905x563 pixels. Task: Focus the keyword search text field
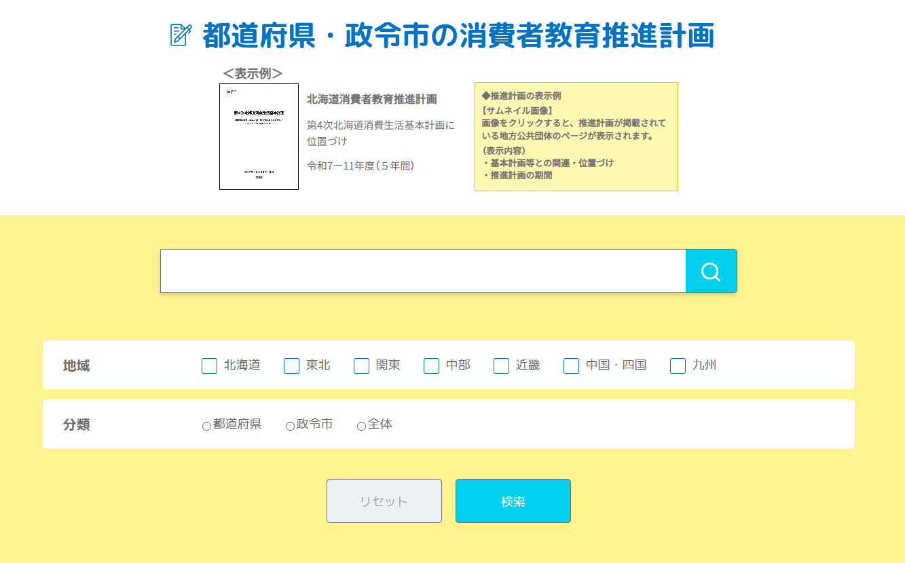coord(422,271)
